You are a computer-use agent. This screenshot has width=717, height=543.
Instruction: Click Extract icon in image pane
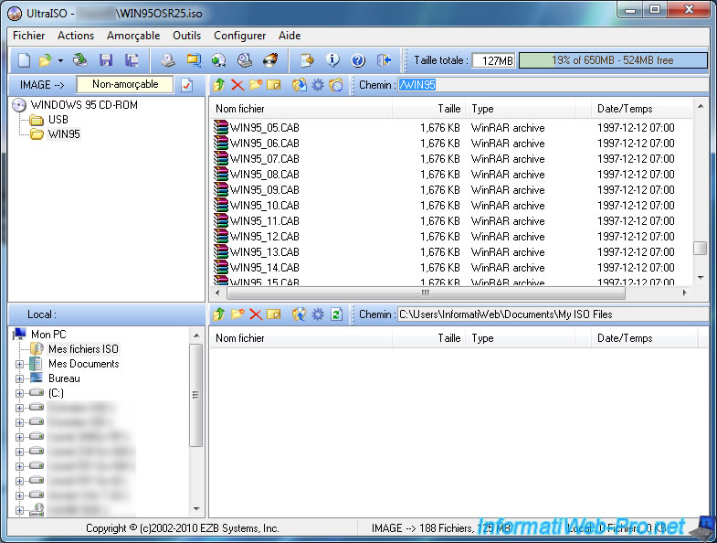pyautogui.click(x=299, y=85)
